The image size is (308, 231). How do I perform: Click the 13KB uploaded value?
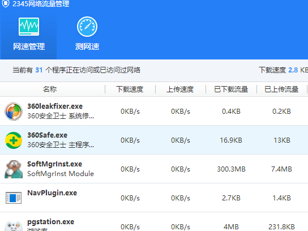point(282,140)
